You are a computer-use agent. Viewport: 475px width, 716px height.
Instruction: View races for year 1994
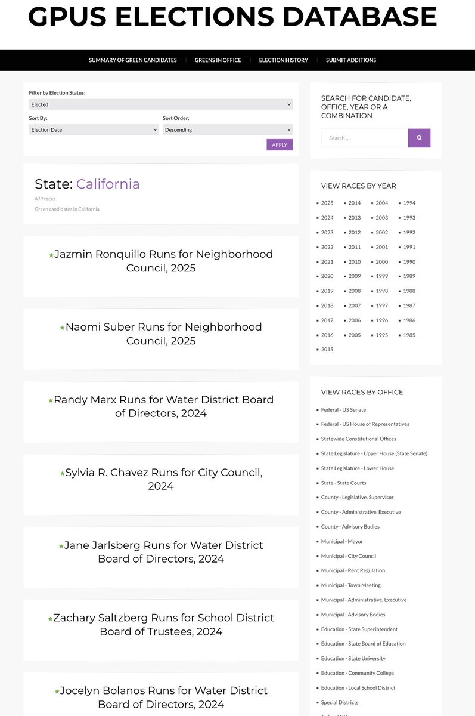coord(409,203)
